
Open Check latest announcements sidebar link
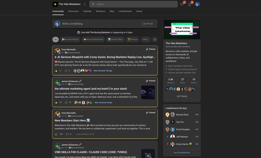pos(182,69)
